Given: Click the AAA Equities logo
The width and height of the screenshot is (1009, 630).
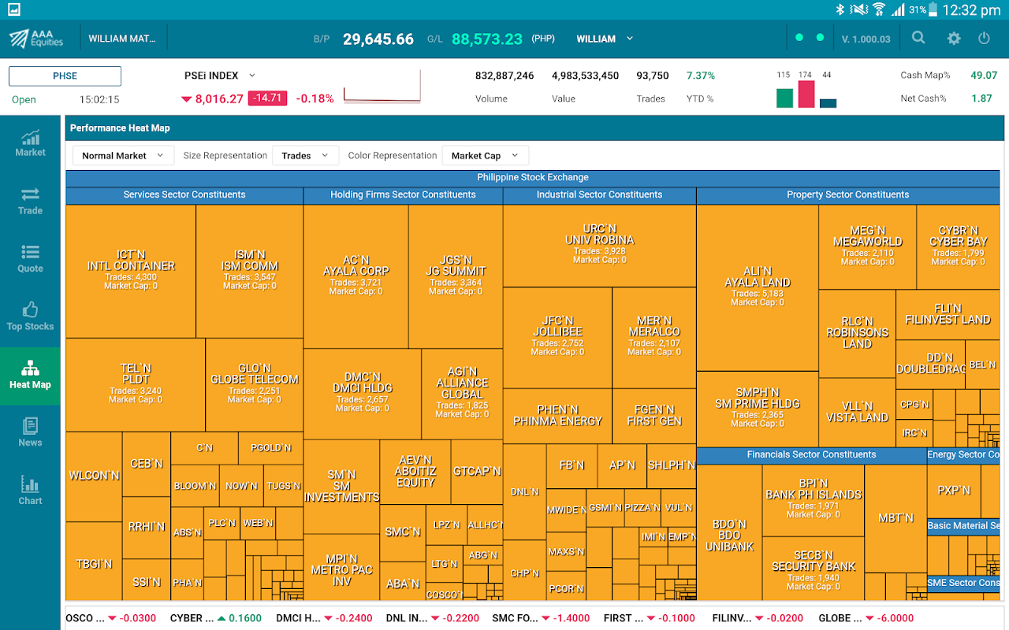Looking at the screenshot, I should pos(36,38).
